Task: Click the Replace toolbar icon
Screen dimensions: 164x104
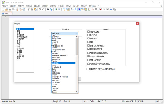Action: click(x=51, y=9)
